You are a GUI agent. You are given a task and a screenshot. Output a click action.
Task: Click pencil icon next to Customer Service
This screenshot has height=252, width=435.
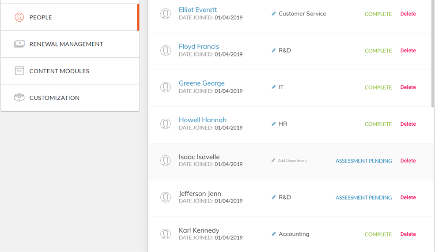(273, 14)
